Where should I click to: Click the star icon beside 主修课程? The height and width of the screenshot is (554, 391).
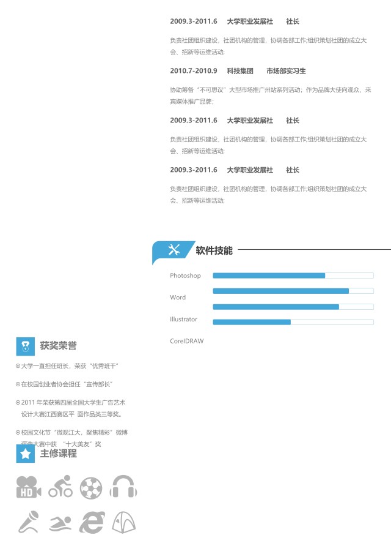click(x=25, y=454)
